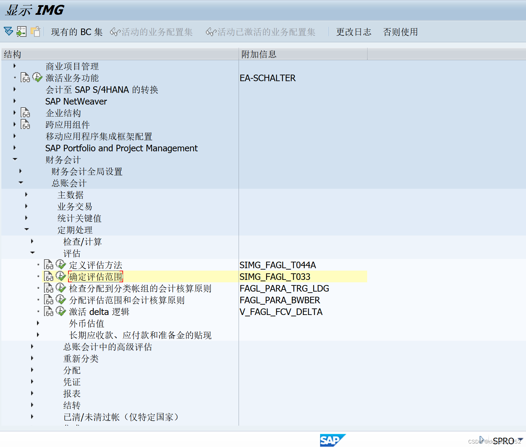Screen dimensions: 526x447
Task: Expand the 分配 node under 定期处理
Action: [32, 370]
